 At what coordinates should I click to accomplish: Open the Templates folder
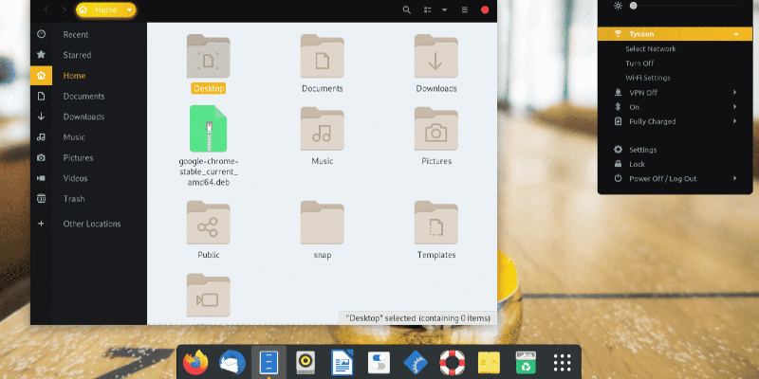[436, 223]
